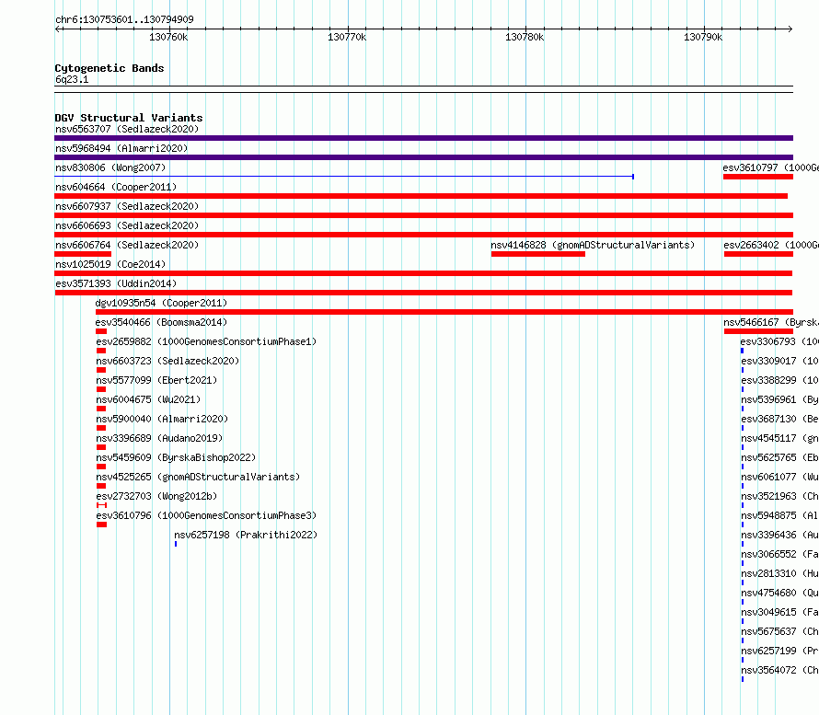Click the small blue mark under nsv6257198
The width and height of the screenshot is (819, 715).
tap(176, 544)
